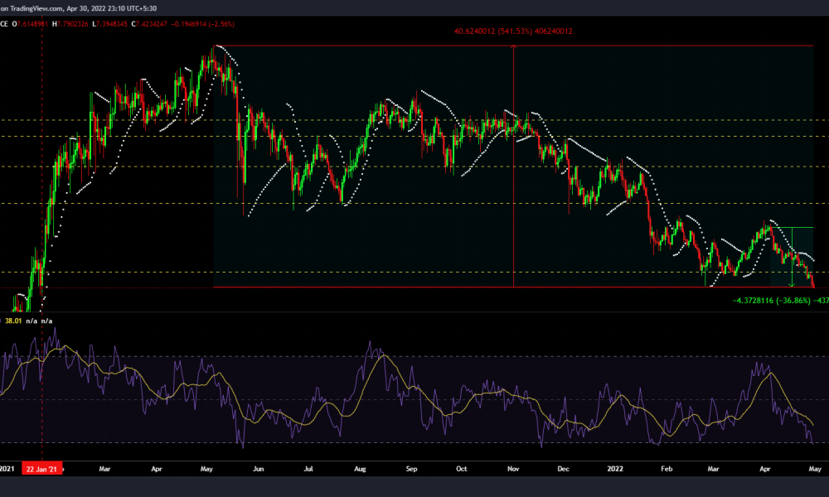The height and width of the screenshot is (497, 829).
Task: Select the red measurement label 40.6240012 (541.53%)
Action: [513, 31]
